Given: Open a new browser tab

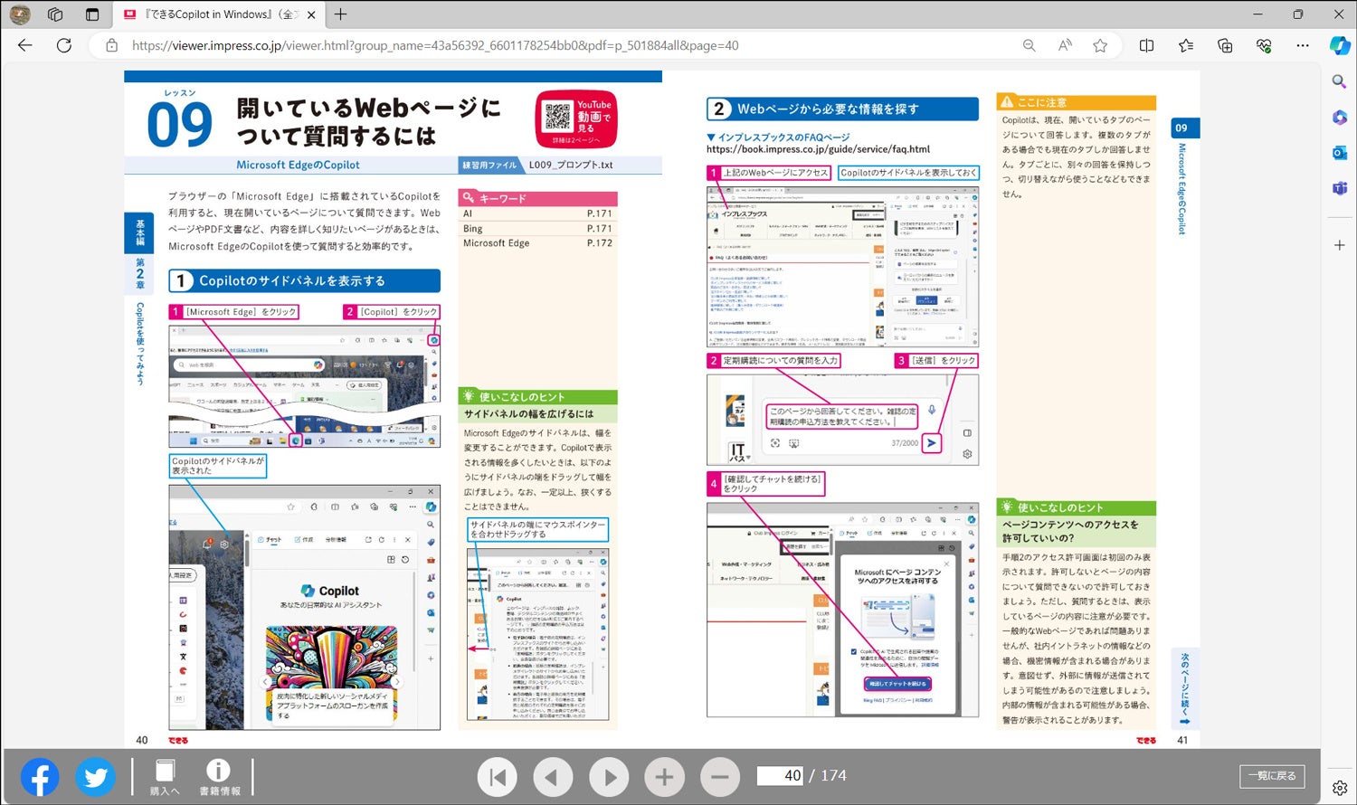Looking at the screenshot, I should [x=339, y=14].
